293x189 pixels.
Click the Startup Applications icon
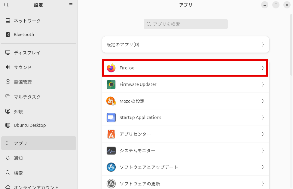[111, 117]
